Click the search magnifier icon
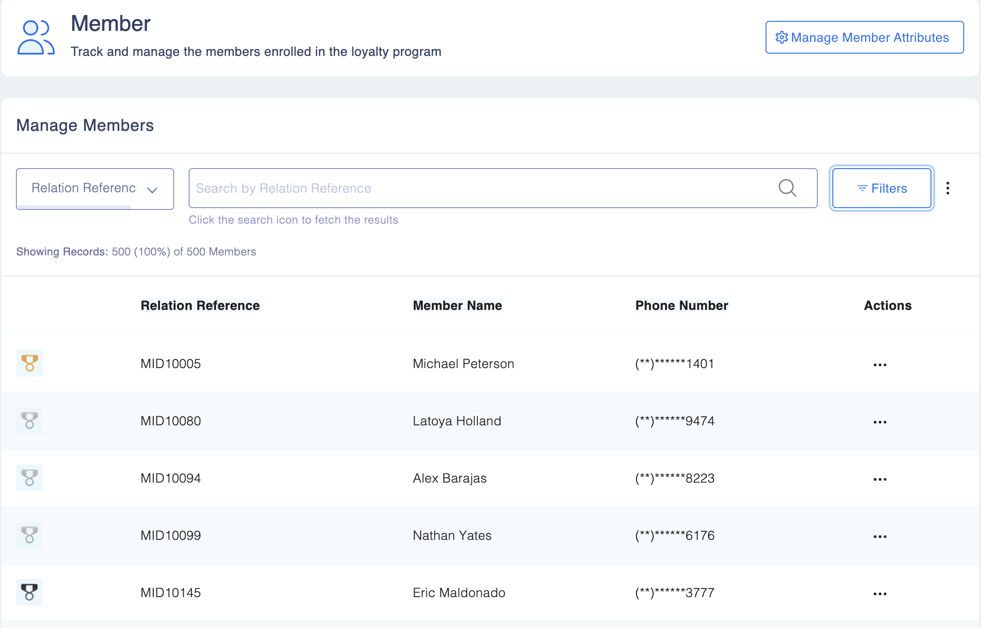 (787, 188)
